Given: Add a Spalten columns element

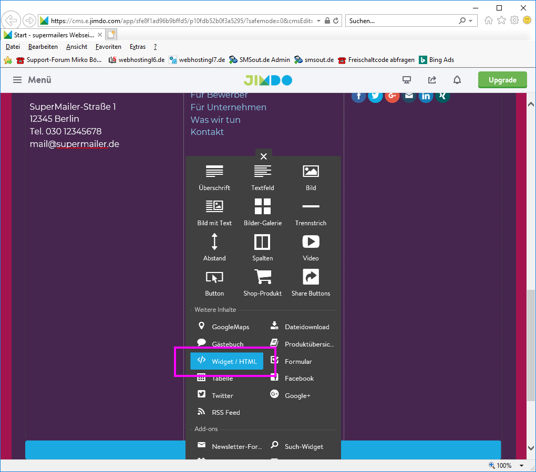Looking at the screenshot, I should click(263, 247).
